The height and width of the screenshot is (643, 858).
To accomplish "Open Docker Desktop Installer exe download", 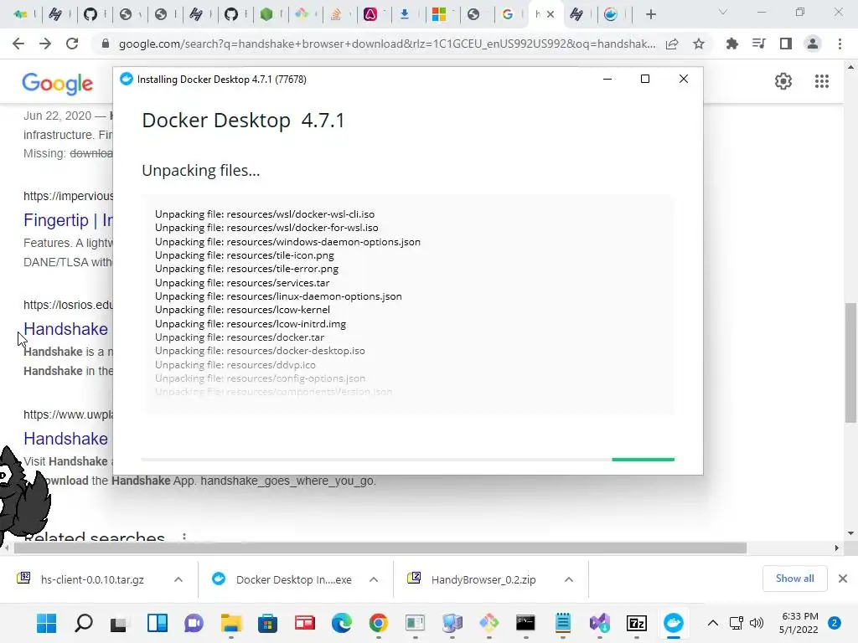I will tap(294, 579).
